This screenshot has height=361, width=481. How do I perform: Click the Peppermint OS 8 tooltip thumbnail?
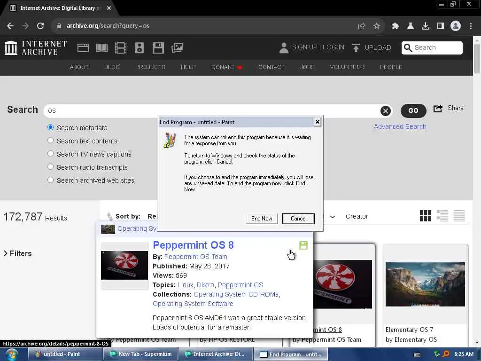[x=124, y=266]
